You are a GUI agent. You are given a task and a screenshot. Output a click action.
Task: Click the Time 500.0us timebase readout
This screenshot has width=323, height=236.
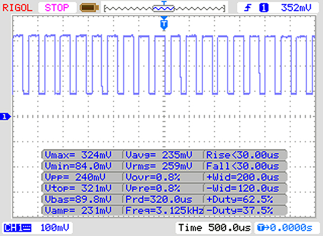pos(214,228)
